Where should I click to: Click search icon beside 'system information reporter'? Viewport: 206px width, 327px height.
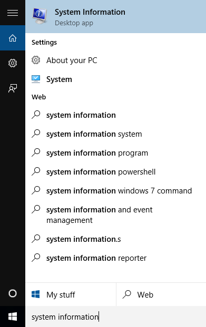click(x=36, y=258)
